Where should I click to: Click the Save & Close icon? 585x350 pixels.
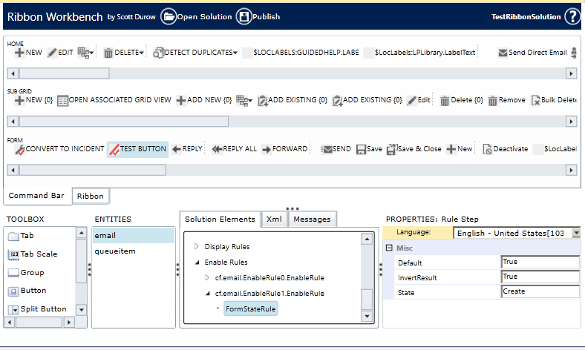pos(392,149)
